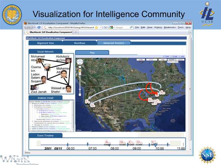221x165 pixels.
Task: Click map marker F on the west coast
Action: 87,101
